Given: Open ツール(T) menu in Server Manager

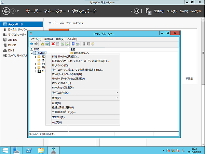Looking at the screenshot, I should click(172, 11).
